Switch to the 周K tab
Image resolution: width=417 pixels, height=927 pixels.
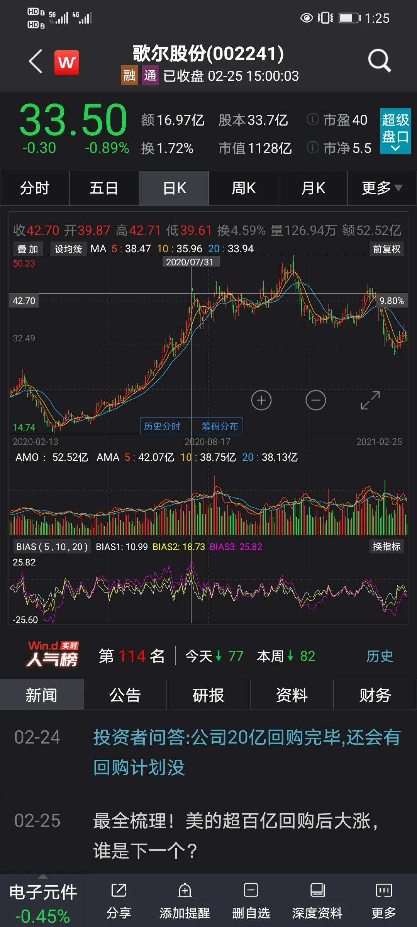point(244,188)
